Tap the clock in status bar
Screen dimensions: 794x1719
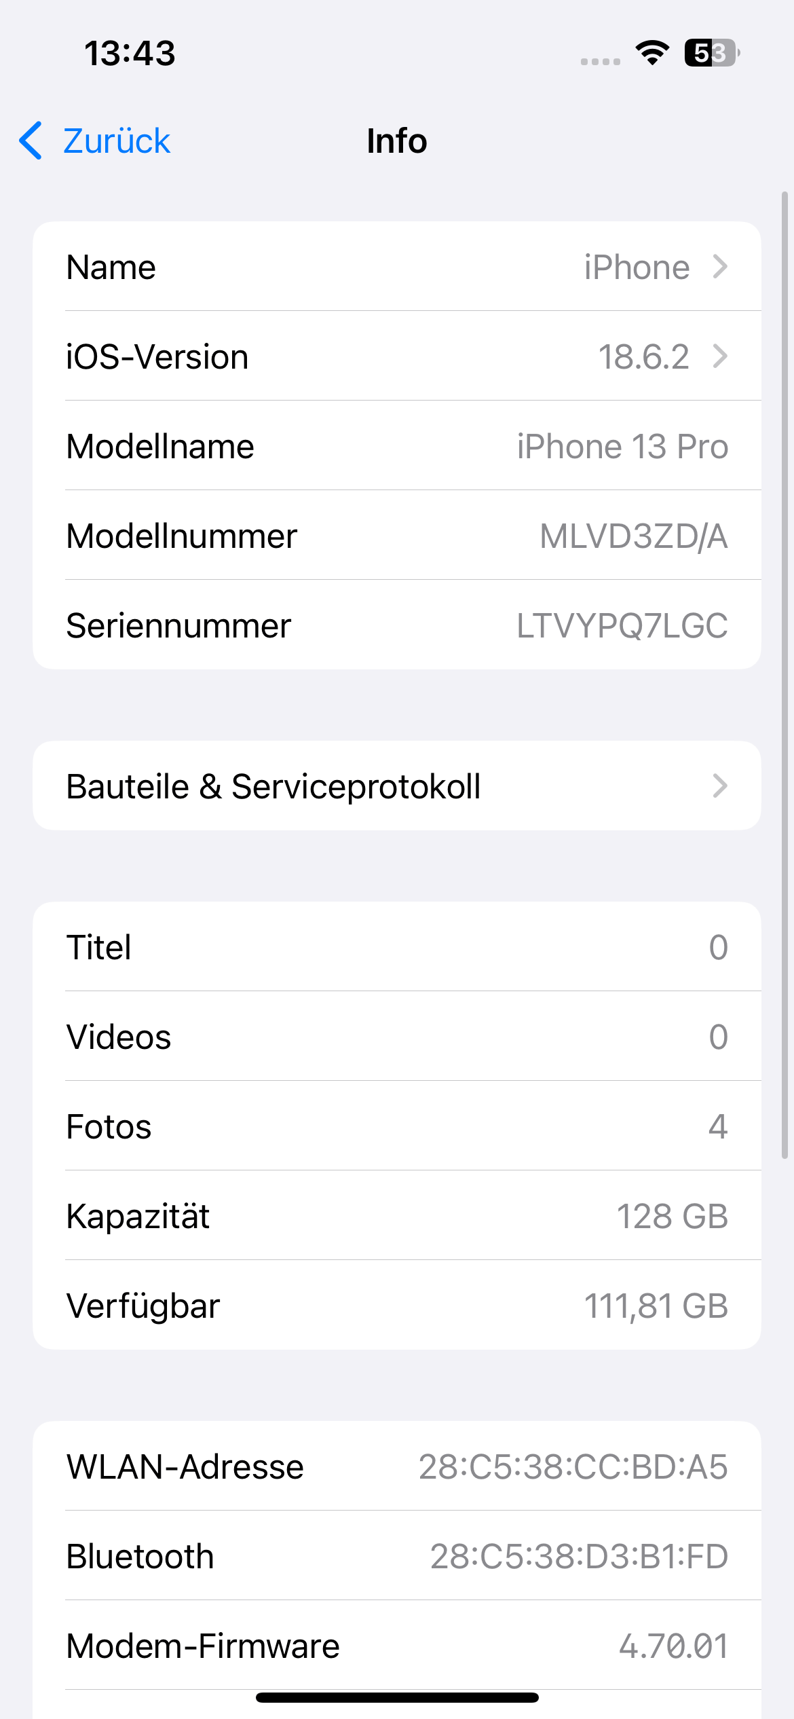coord(130,53)
